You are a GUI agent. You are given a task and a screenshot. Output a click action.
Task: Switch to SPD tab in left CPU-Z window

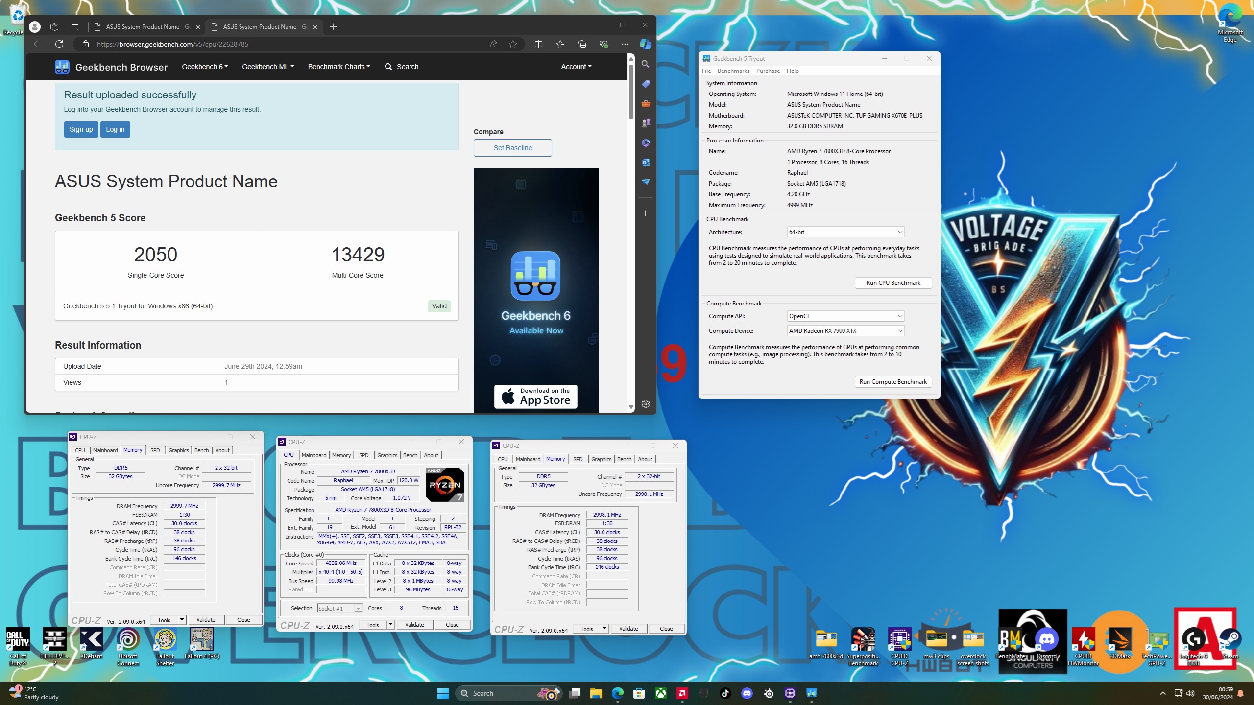pyautogui.click(x=155, y=450)
